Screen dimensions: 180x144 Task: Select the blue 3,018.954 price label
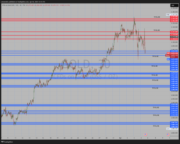point(174,73)
